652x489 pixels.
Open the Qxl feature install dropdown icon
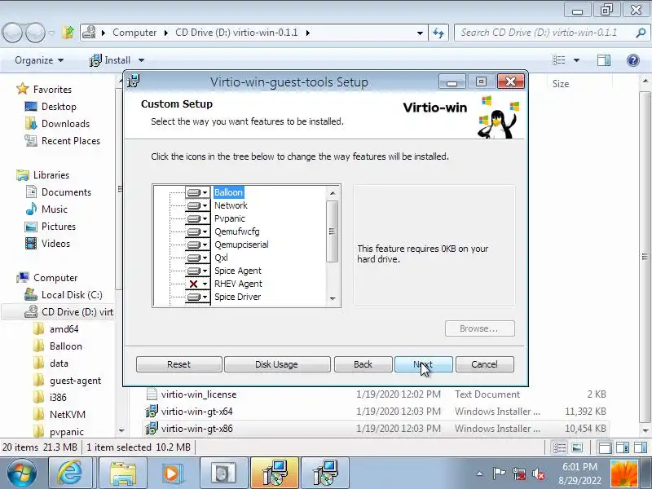[197, 258]
